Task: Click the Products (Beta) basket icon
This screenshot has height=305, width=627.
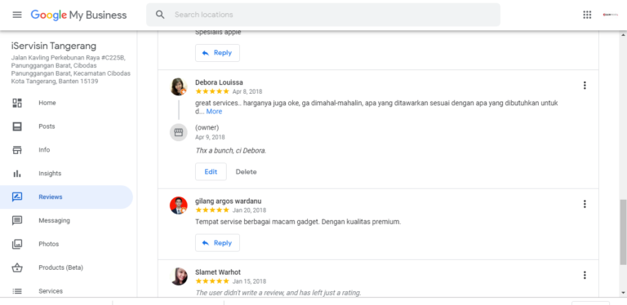Action: tap(17, 267)
